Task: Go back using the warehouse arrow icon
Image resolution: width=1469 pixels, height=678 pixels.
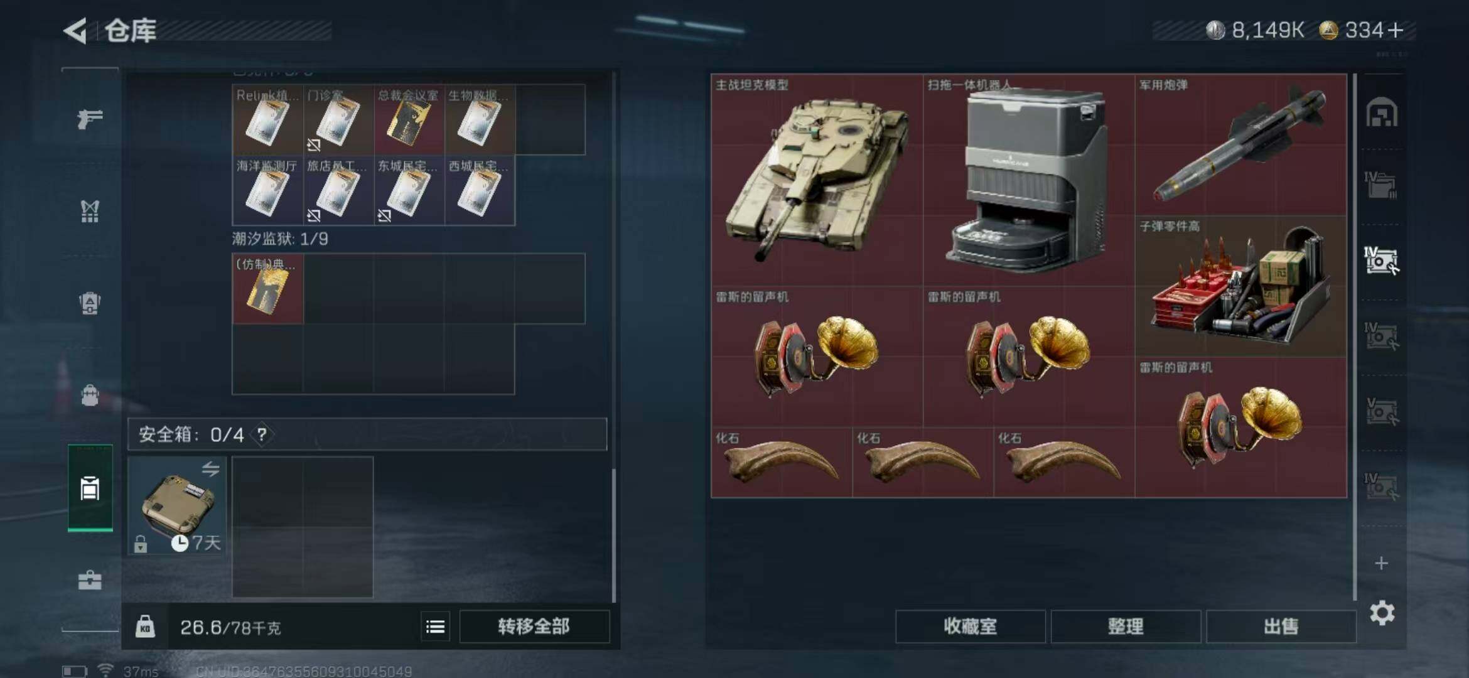Action: 75,31
